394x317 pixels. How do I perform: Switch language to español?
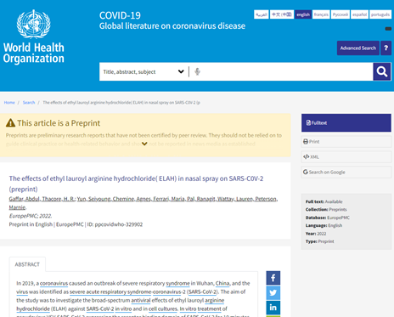pos(360,14)
